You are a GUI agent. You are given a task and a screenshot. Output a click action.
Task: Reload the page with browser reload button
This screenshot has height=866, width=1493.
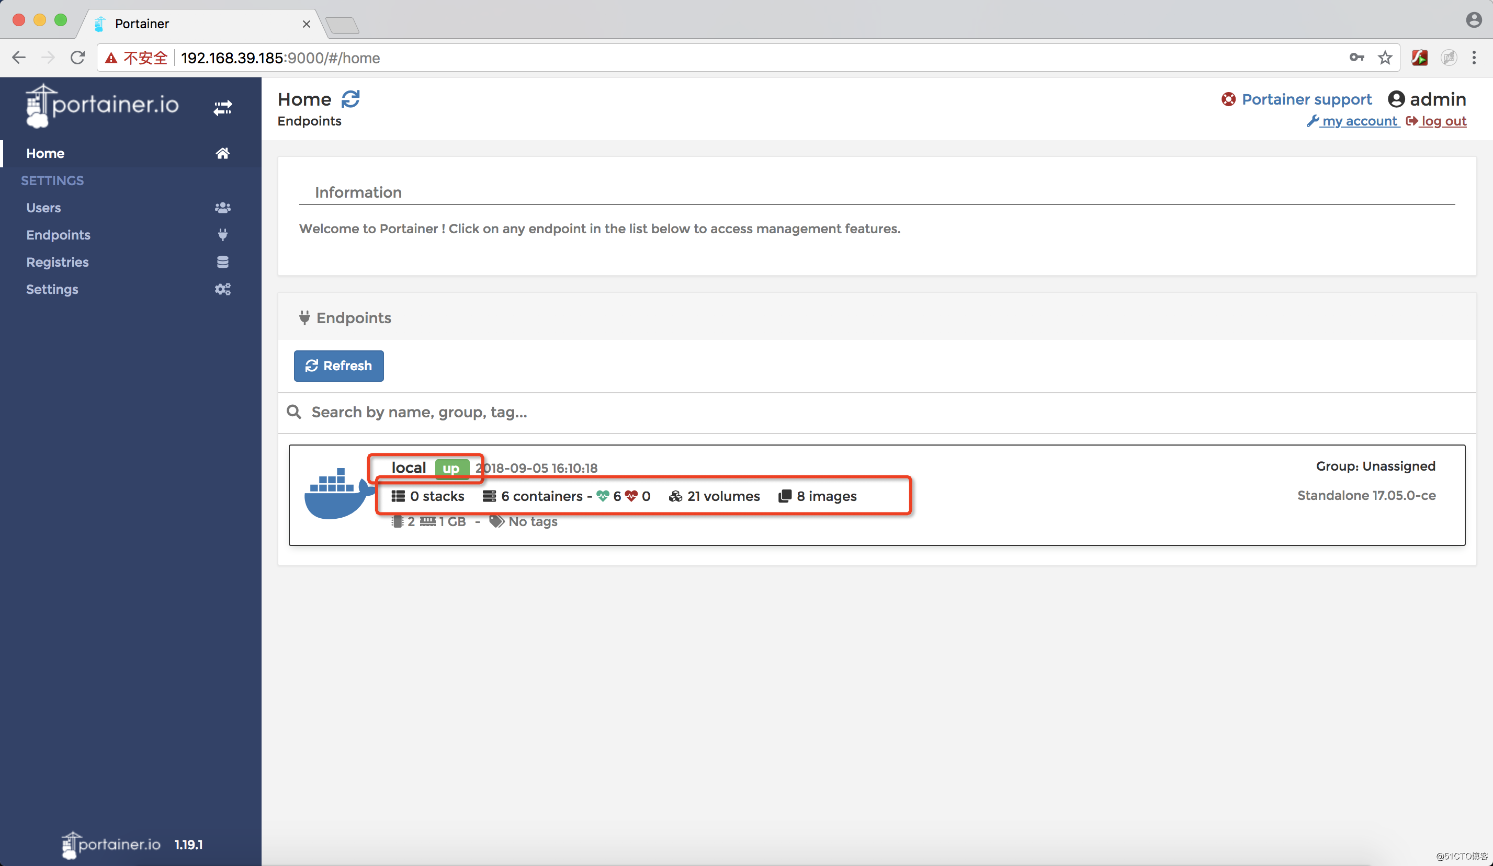77,58
